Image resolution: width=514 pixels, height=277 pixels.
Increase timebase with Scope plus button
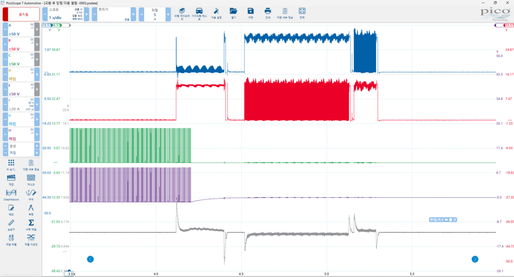tap(86, 14)
